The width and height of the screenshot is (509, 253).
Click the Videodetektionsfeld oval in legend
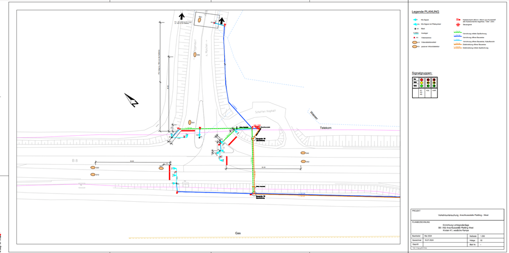[x=415, y=42]
